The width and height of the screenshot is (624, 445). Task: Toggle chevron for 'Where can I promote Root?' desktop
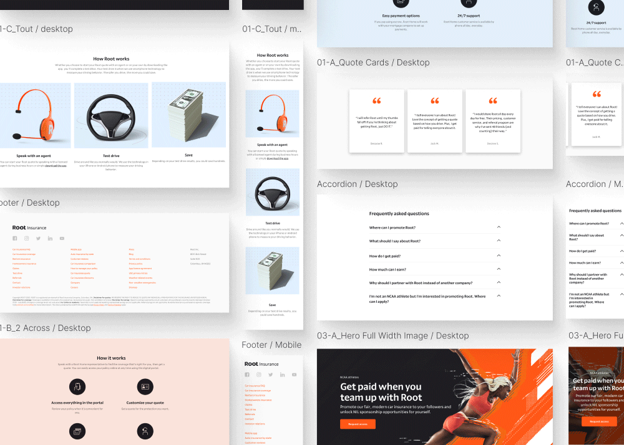pos(499,227)
